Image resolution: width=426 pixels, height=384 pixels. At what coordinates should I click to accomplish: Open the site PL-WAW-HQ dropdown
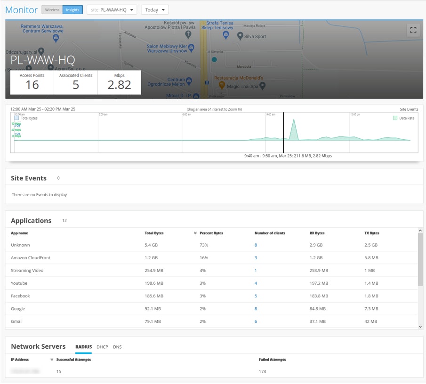coord(112,9)
